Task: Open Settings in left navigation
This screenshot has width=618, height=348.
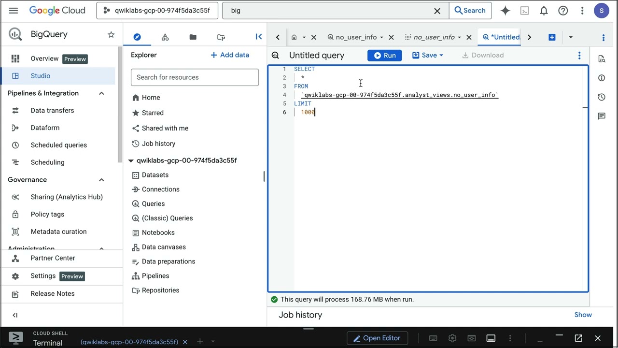Action: pos(43,276)
